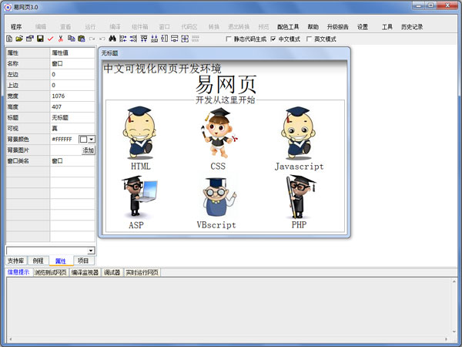The image size is (462, 347).
Task: Open the 浏览测试网页 tab
Action: tap(50, 272)
